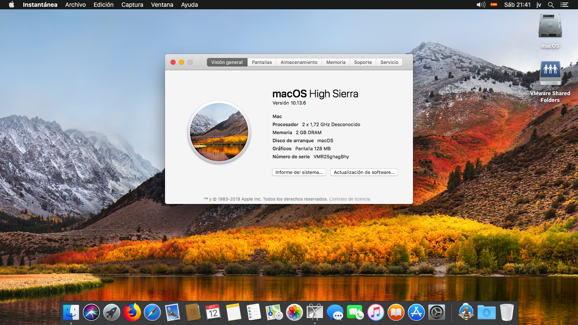Screen dimensions: 578x325
Task: Switch to the Pantallas tab
Action: click(x=262, y=62)
